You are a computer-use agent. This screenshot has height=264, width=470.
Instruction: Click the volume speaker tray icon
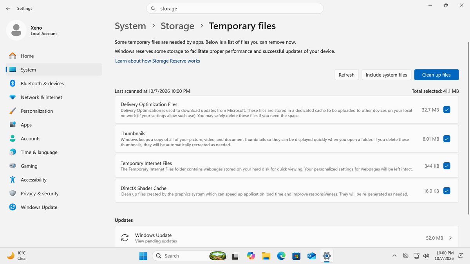(426, 256)
